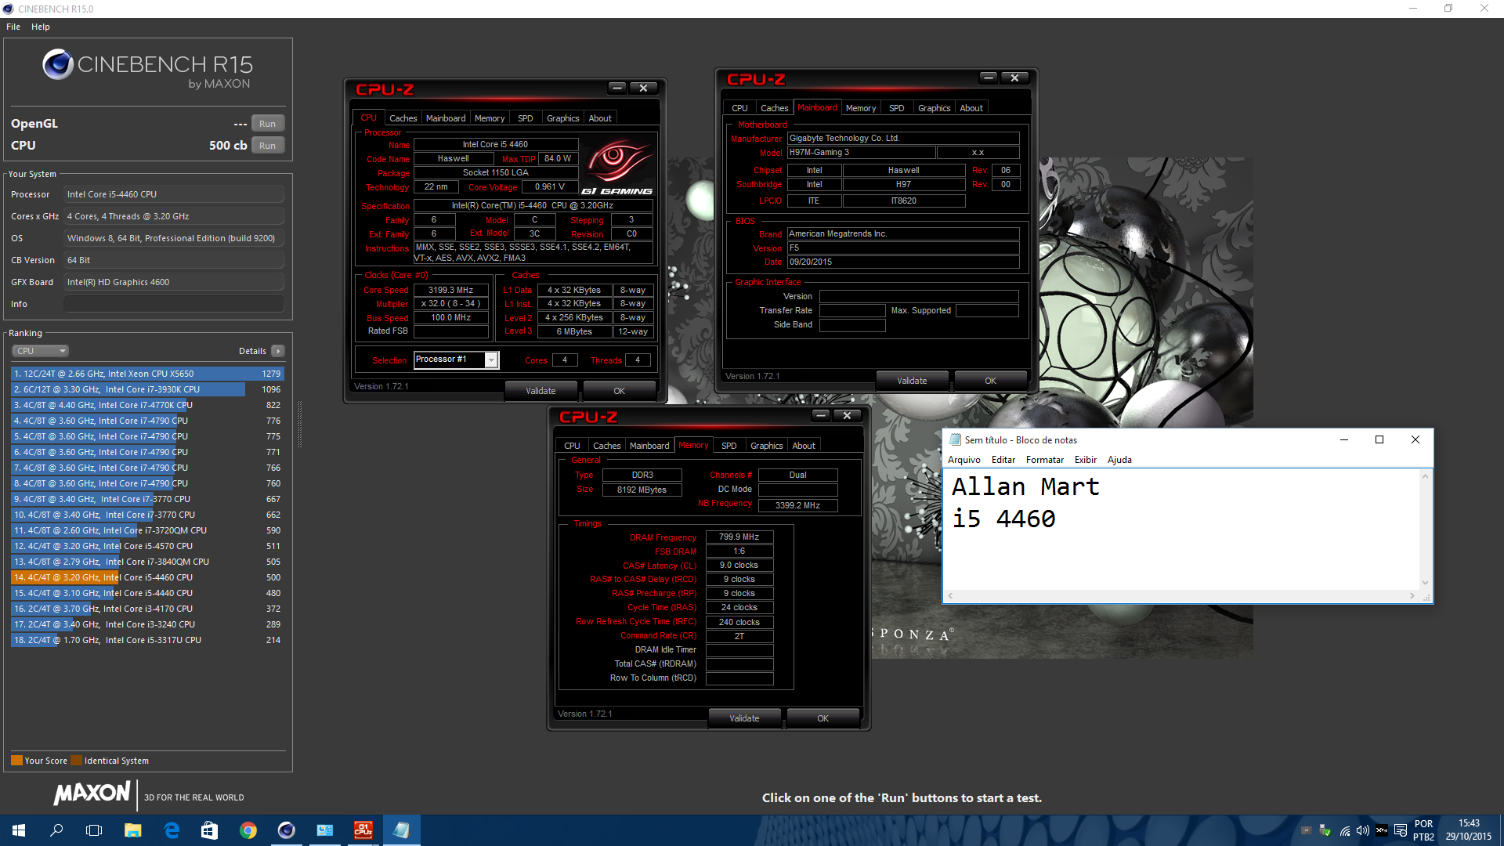Viewport: 1504px width, 846px height.
Task: Open Notepad Ajuda menu
Action: click(x=1119, y=460)
